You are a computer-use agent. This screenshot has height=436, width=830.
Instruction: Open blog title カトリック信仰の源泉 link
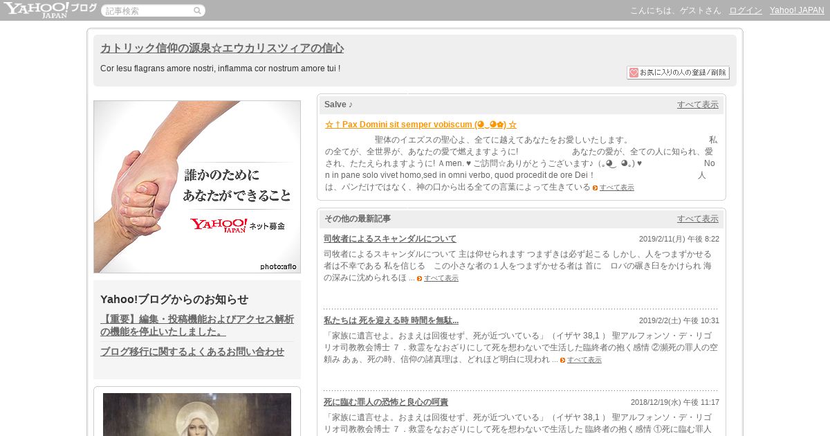click(x=222, y=48)
